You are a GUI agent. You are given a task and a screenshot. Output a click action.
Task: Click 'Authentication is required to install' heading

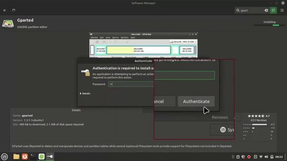click(123, 68)
